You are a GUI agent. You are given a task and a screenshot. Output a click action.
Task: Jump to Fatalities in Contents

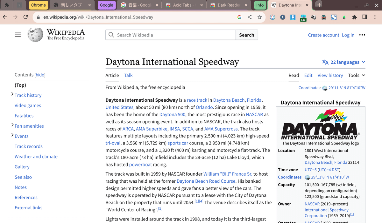click(x=24, y=116)
